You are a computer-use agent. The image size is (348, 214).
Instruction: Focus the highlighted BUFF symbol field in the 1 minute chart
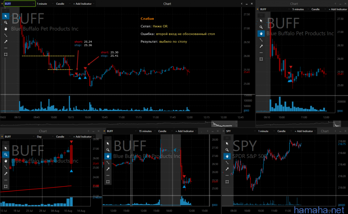[20, 4]
